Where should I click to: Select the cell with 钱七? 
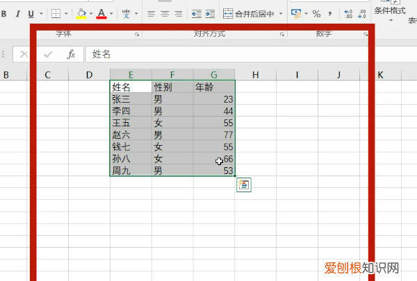coord(131,146)
